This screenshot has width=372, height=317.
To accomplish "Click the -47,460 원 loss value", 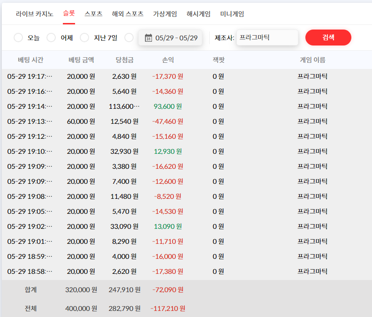I will click(x=168, y=121).
